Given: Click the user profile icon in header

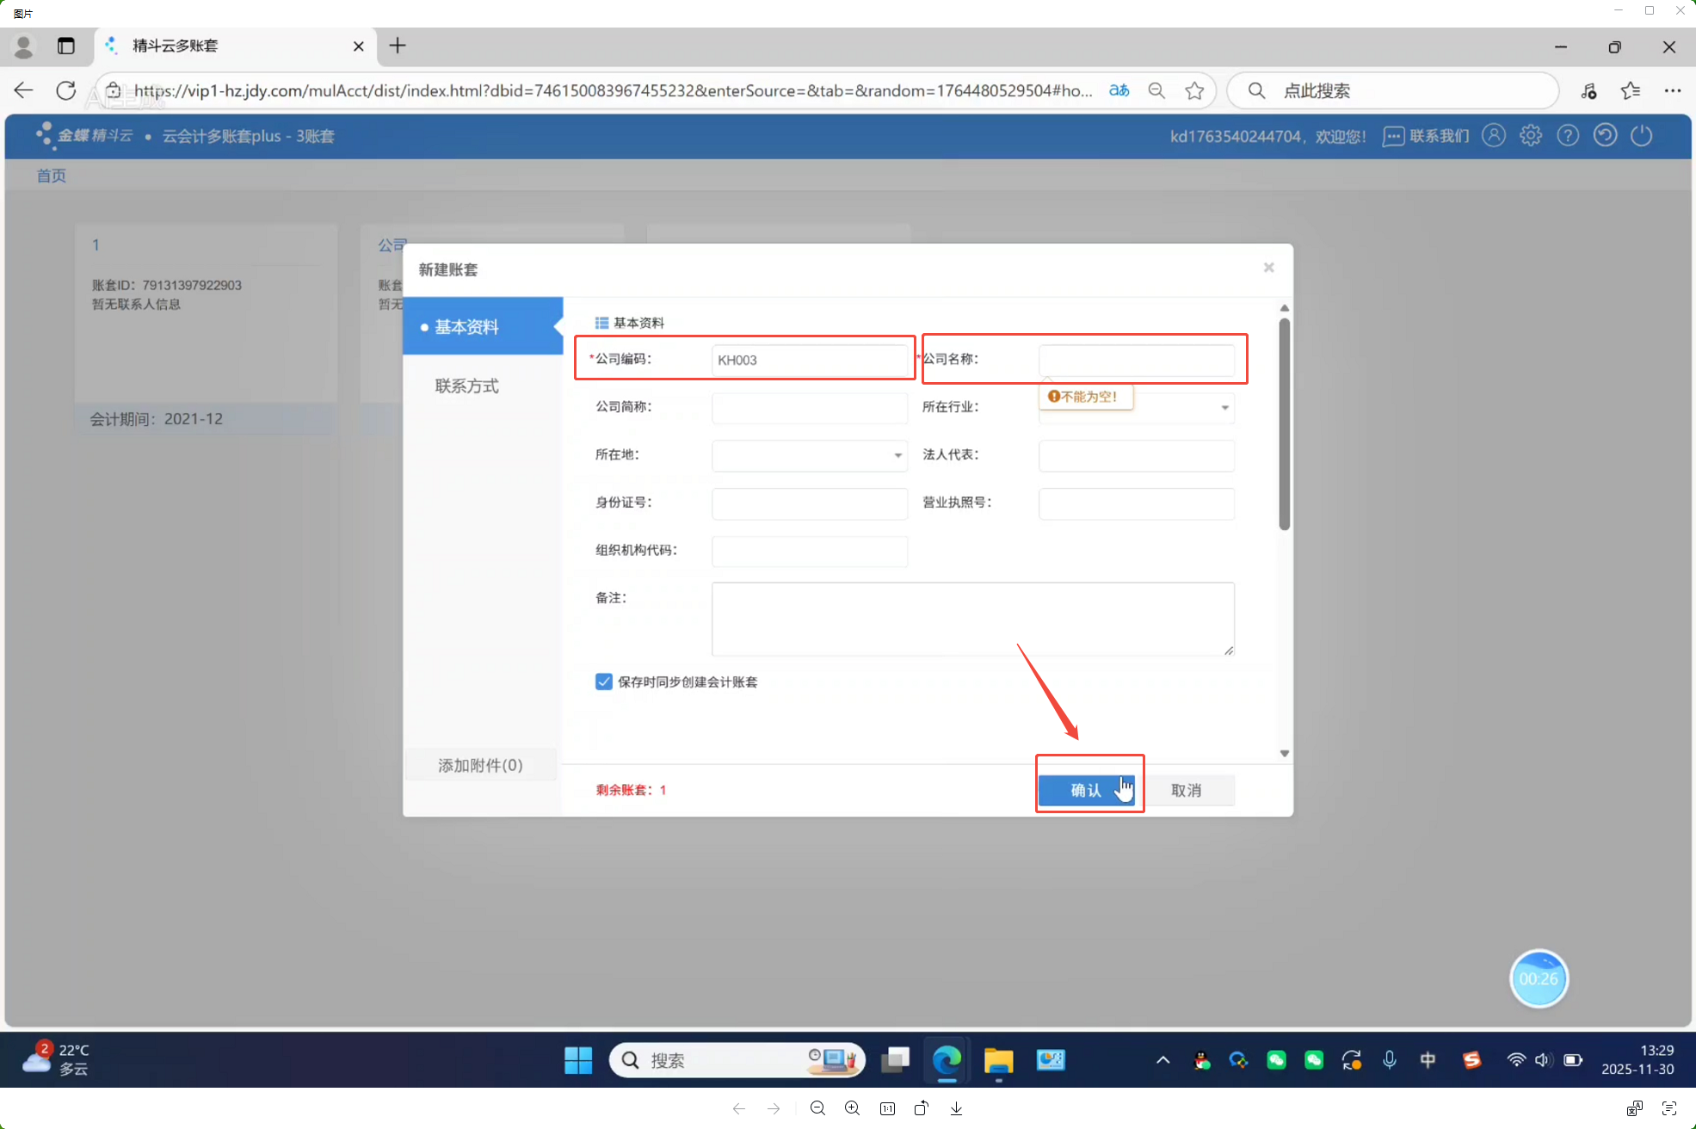Looking at the screenshot, I should 1494,136.
